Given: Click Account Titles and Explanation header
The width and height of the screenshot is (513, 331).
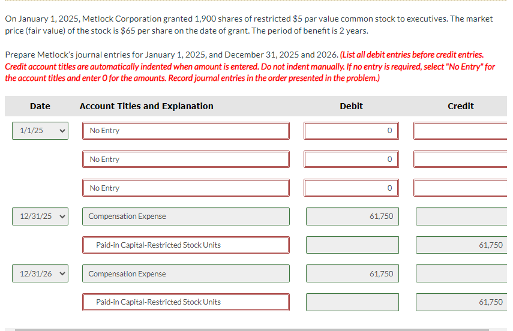Looking at the screenshot, I should click(146, 106).
